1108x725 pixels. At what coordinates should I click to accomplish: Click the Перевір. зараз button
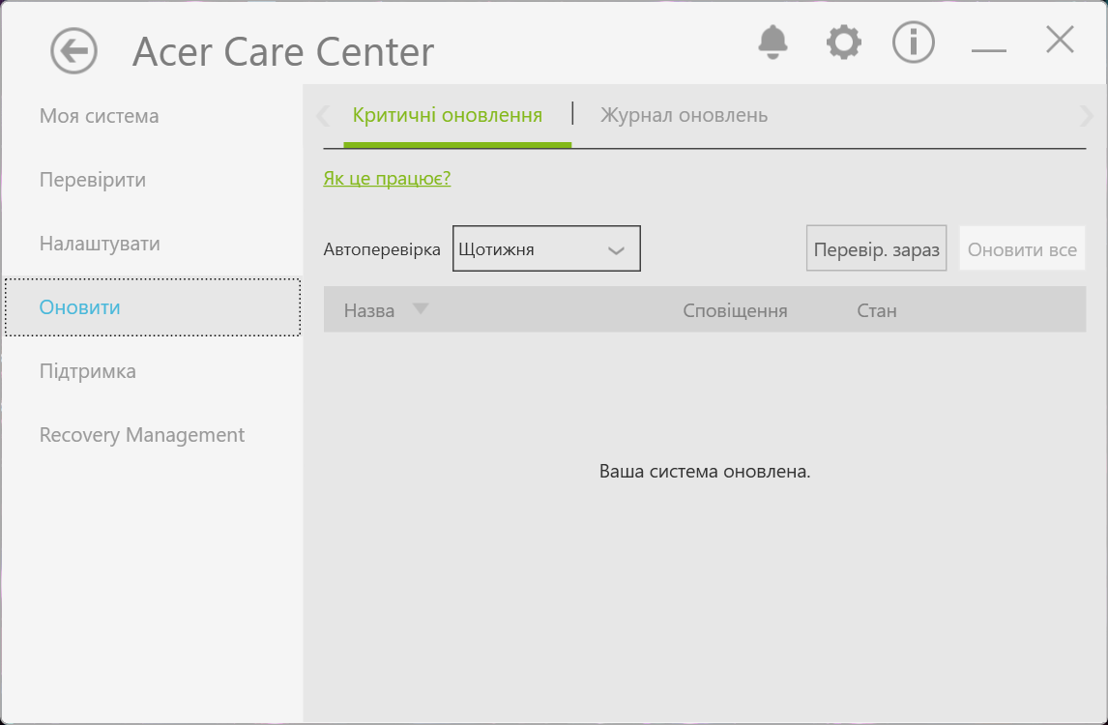click(x=876, y=248)
